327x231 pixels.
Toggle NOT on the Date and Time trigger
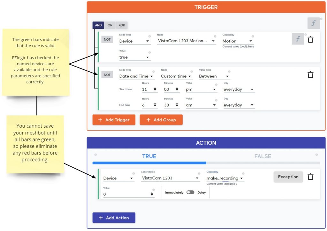(107, 74)
